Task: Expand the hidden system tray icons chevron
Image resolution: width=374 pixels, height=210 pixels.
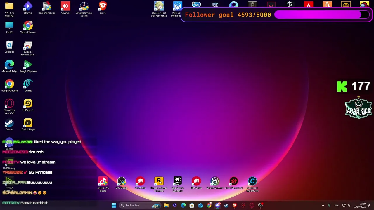Action: point(323,205)
